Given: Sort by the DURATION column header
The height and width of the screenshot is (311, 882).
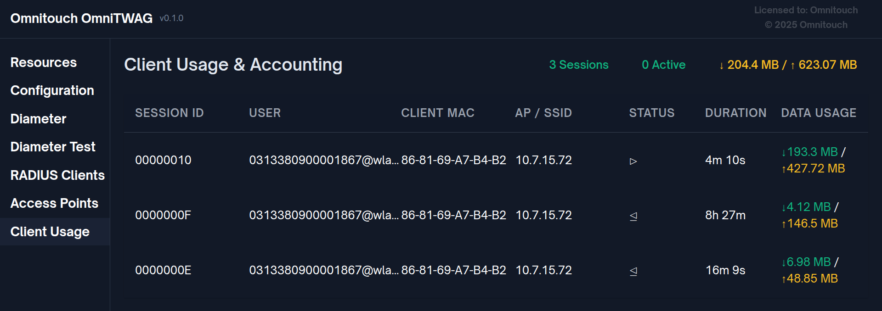Looking at the screenshot, I should click(x=735, y=113).
